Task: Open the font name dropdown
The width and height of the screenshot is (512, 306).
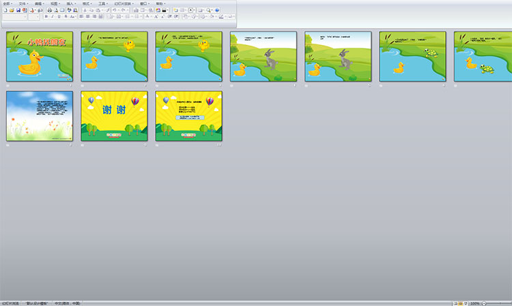Action: pyautogui.click(x=25, y=16)
